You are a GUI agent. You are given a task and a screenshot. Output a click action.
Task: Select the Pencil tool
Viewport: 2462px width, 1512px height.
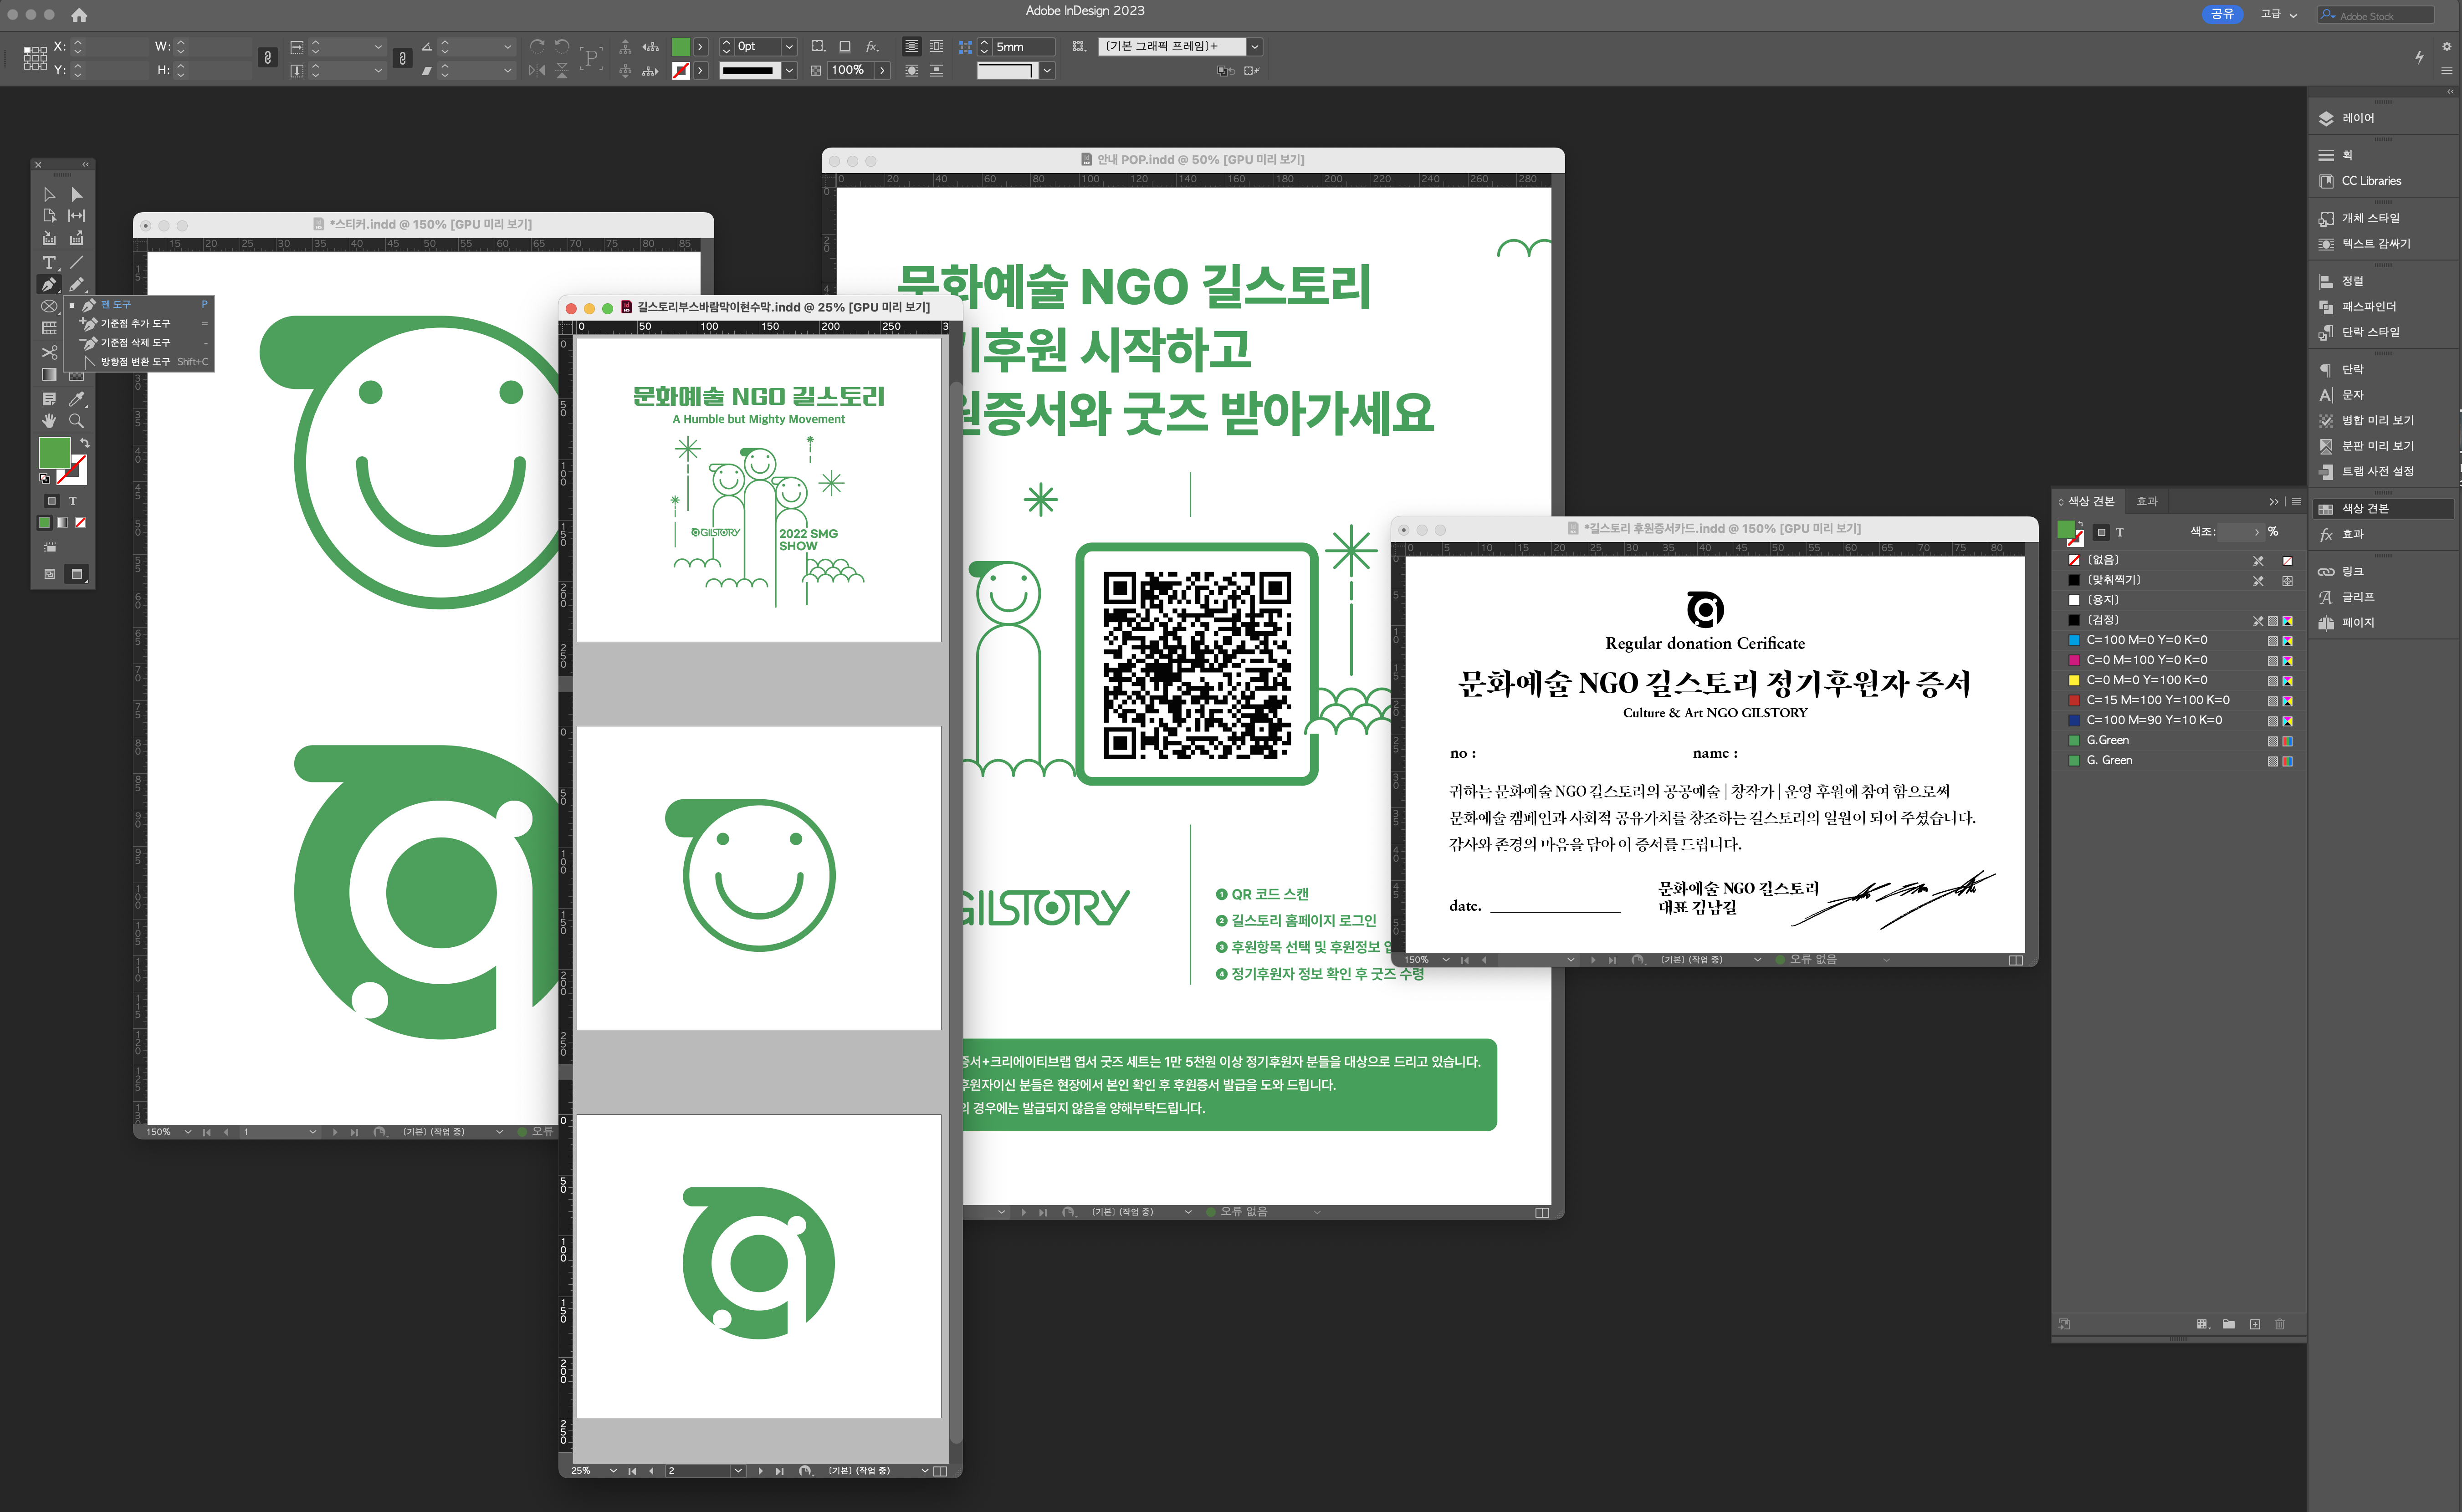coord(77,285)
